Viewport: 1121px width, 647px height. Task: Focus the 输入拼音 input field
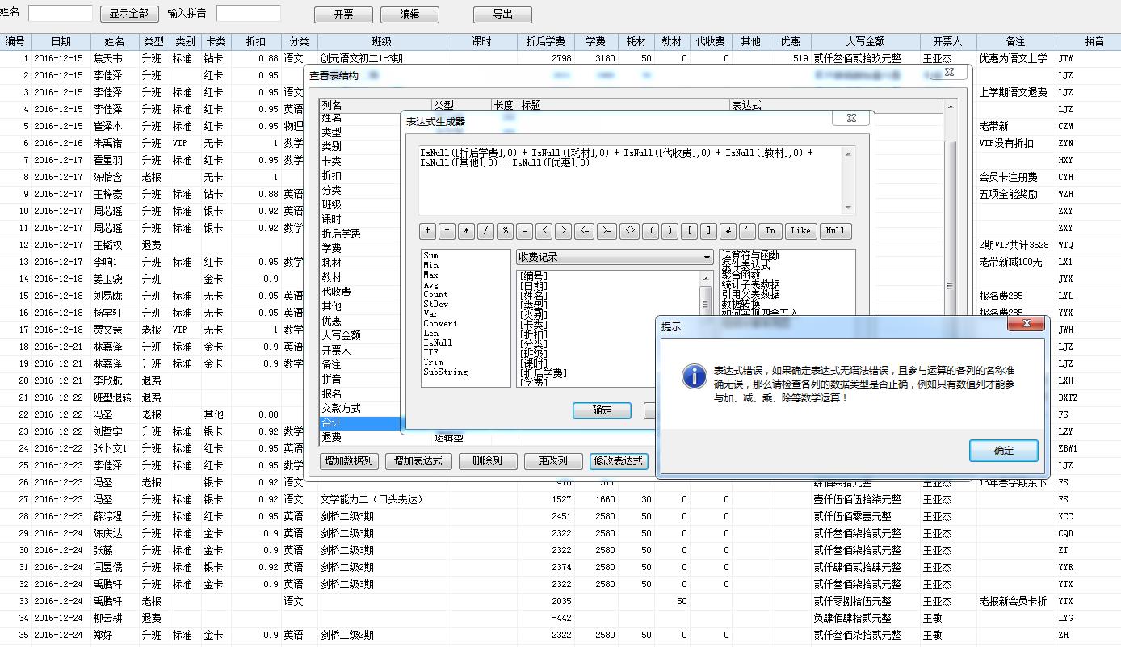[248, 13]
